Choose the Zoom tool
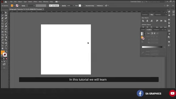 tap(6, 48)
